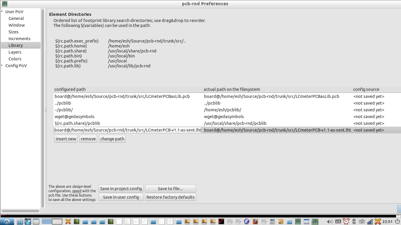Collapse the User PoV tree node
The width and height of the screenshot is (401, 225).
pos(2,11)
